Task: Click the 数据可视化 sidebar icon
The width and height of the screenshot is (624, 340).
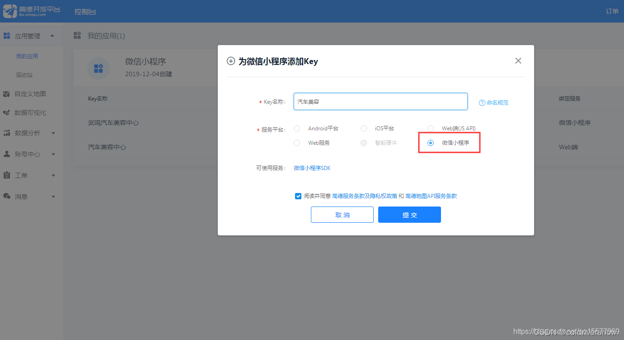Action: (7, 113)
